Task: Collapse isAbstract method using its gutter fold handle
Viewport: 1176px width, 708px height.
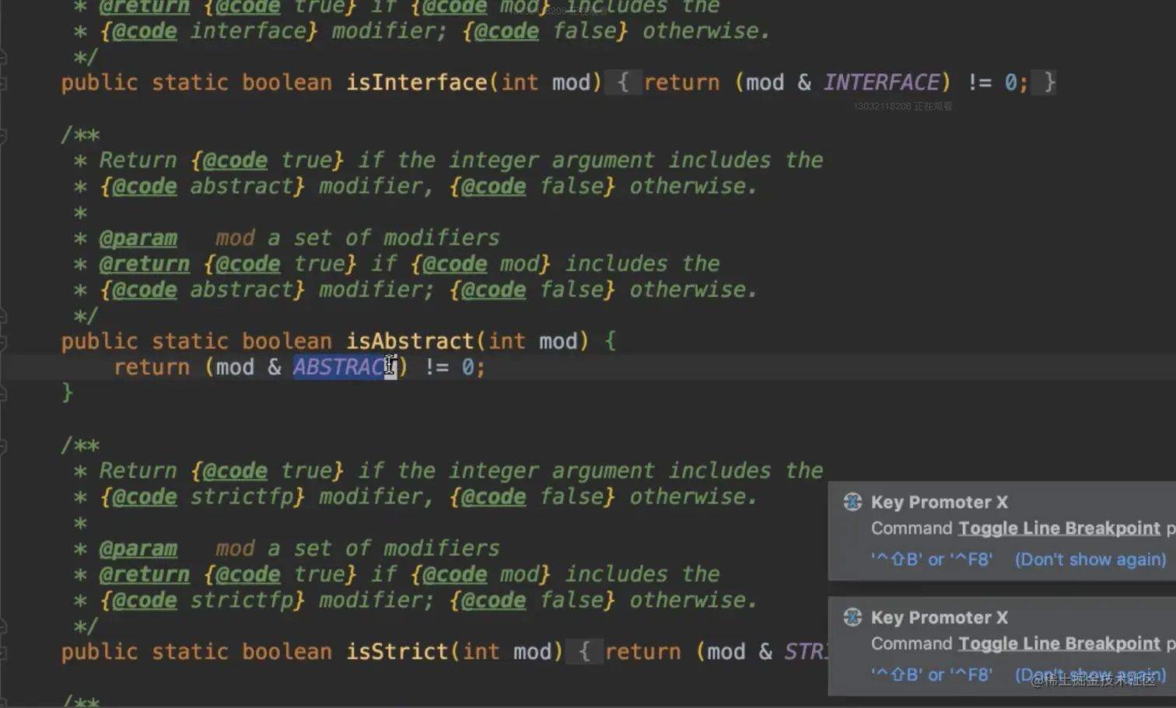Action: tap(3, 342)
